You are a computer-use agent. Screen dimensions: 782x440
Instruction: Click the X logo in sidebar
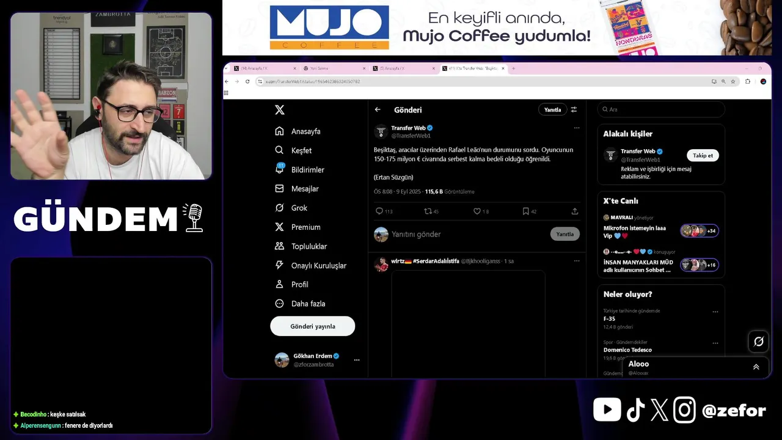click(279, 110)
